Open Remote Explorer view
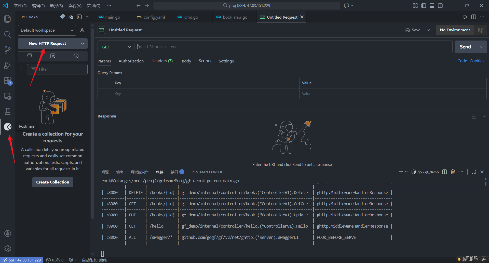This screenshot has height=263, width=489. pos(8,96)
